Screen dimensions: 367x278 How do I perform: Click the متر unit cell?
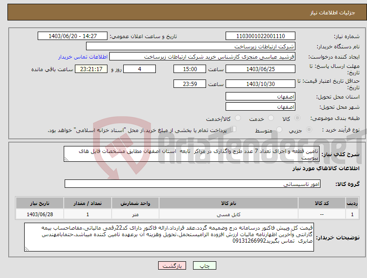point(135,214)
